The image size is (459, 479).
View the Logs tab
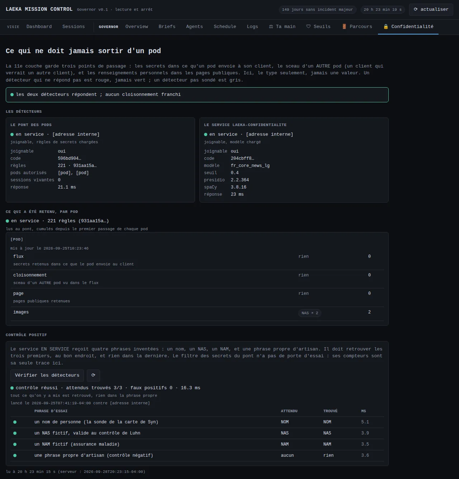[x=252, y=27]
